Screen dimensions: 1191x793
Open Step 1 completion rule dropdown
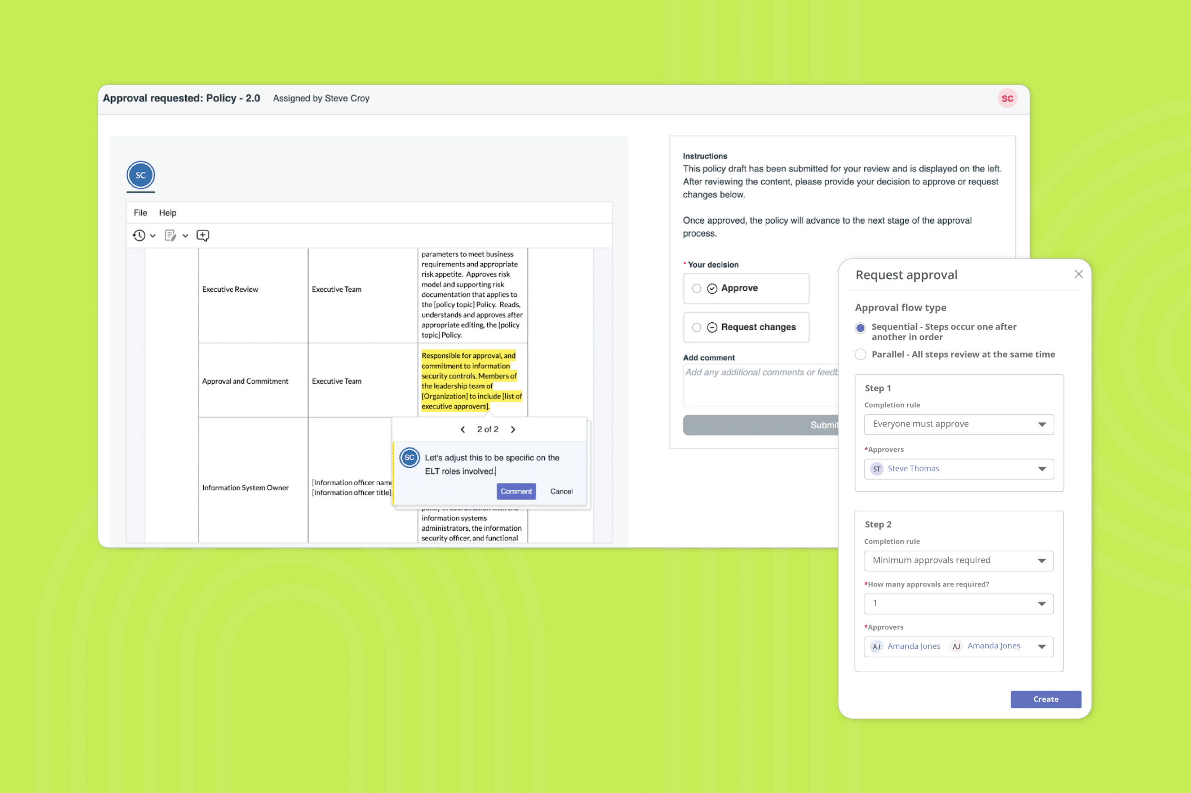[x=958, y=424]
